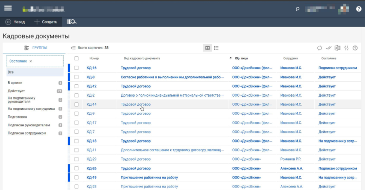Click the double checkmark mark-read icon

tap(328, 48)
